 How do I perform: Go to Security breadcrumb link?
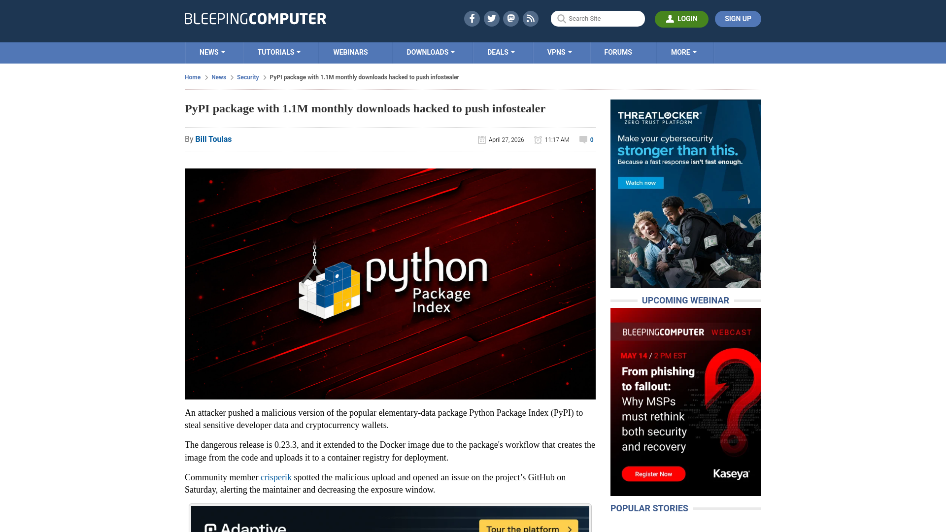click(248, 77)
